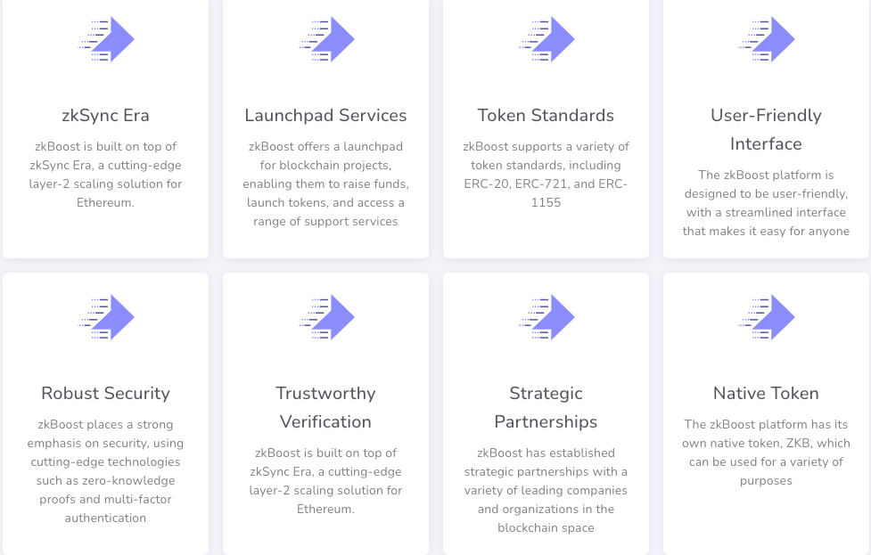871x555 pixels.
Task: Click the ZKB native token description text
Action: (766, 453)
